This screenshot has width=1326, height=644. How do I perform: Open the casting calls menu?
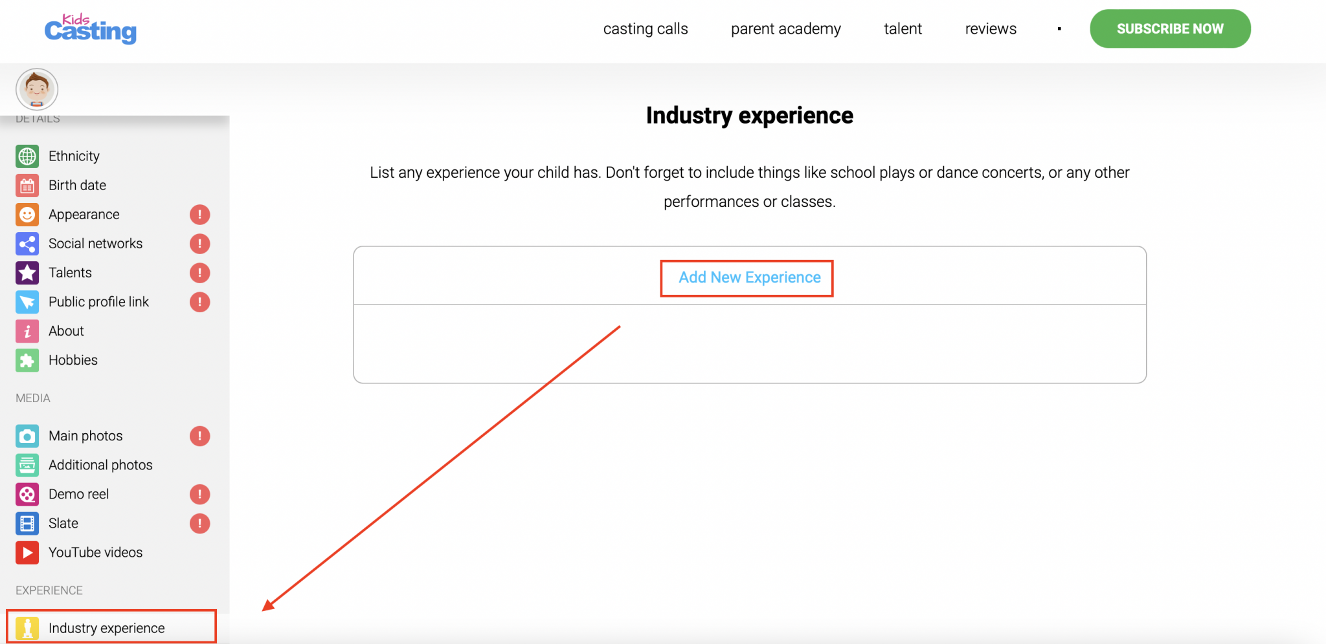tap(645, 29)
